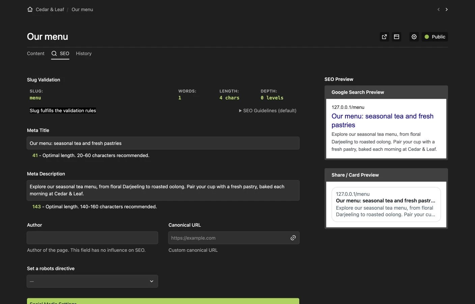Image resolution: width=475 pixels, height=304 pixels.
Task: Click the home icon in the breadcrumb
Action: click(x=30, y=9)
